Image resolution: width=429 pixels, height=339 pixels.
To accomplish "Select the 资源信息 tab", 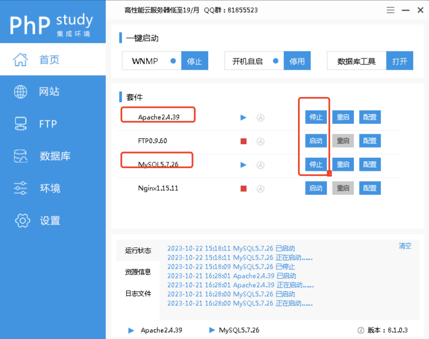I will coord(138,272).
